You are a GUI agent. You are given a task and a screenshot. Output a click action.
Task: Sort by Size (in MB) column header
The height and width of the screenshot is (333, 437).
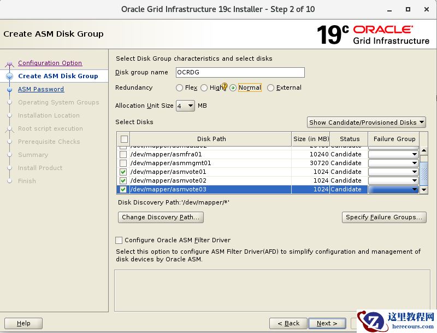311,139
